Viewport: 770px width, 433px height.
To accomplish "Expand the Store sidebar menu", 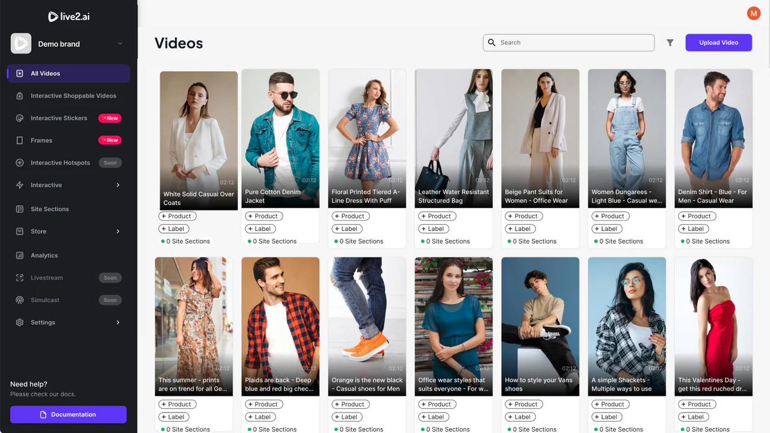I will [38, 231].
